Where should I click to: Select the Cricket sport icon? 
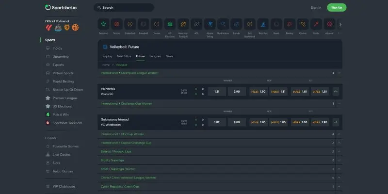click(x=303, y=24)
